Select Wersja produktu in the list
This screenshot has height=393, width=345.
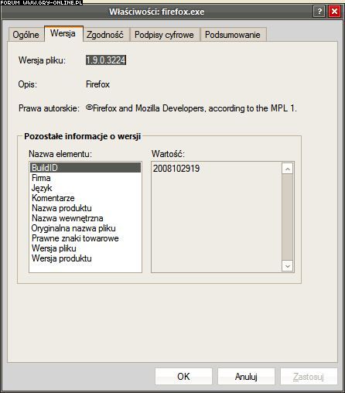pyautogui.click(x=85, y=258)
